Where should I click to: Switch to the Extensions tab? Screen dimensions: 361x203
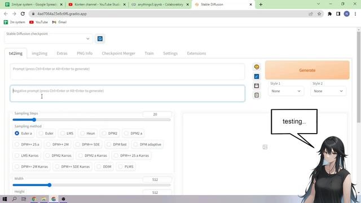pos(196,54)
